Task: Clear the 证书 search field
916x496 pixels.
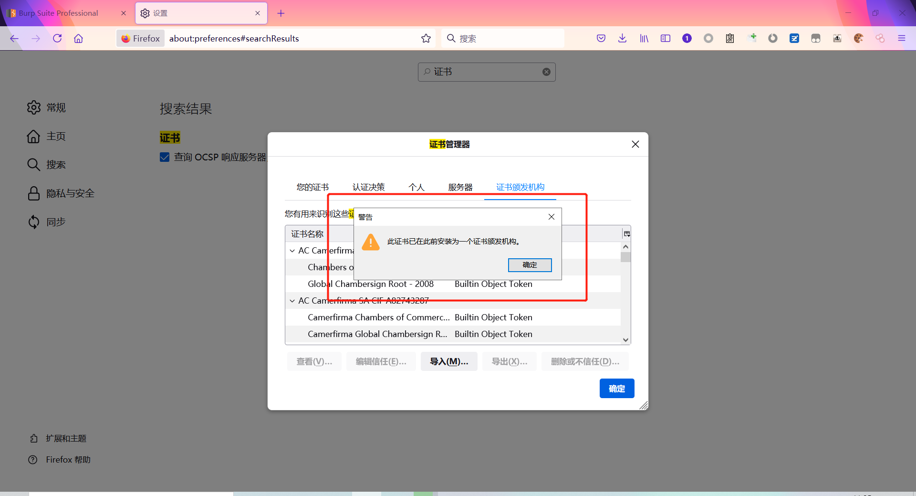Action: click(546, 72)
